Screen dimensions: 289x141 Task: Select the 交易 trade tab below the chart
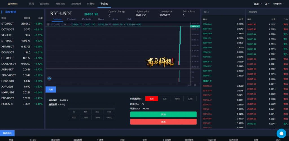tap(51, 89)
